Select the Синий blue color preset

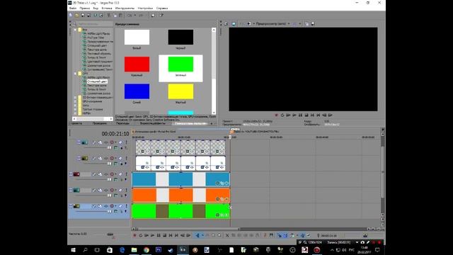tap(137, 91)
